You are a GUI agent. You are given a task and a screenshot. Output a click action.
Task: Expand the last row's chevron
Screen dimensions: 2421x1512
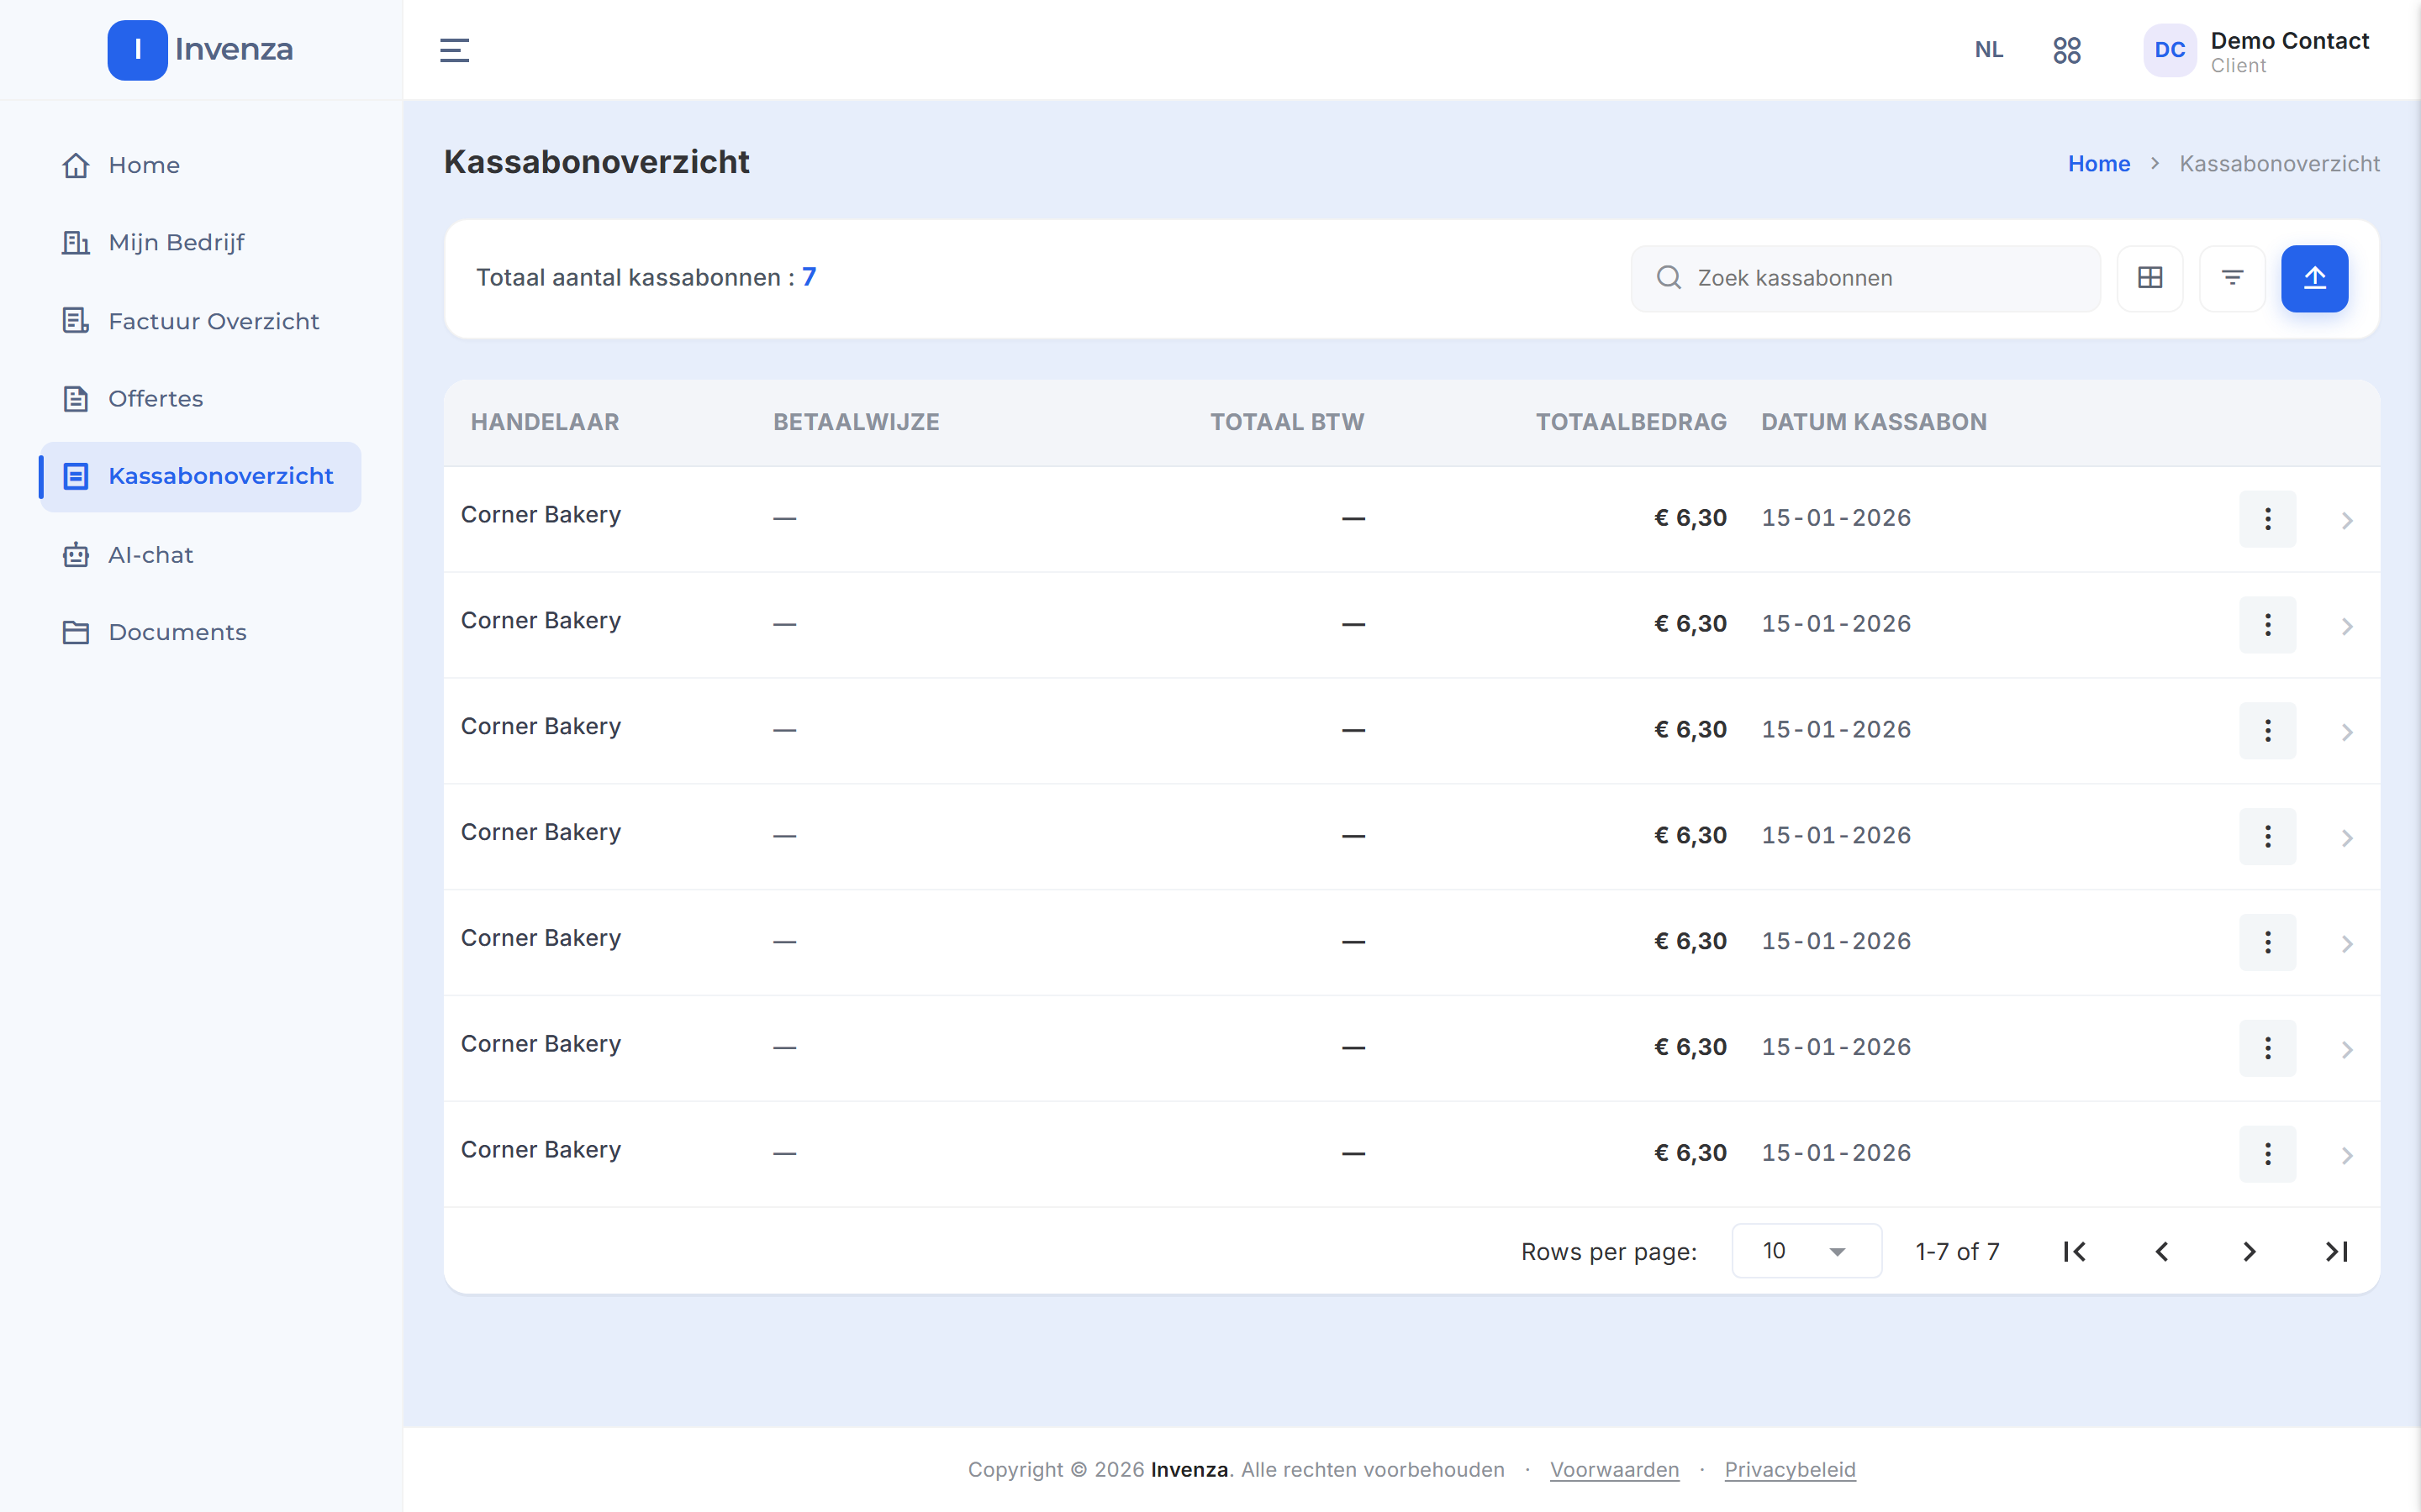point(2347,1155)
